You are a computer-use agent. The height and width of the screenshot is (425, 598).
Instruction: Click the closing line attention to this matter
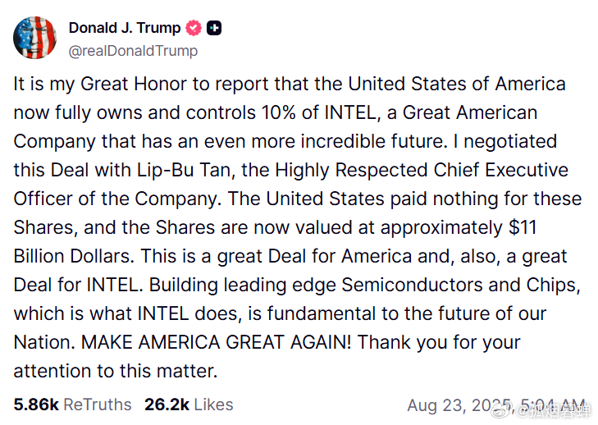coord(116,371)
